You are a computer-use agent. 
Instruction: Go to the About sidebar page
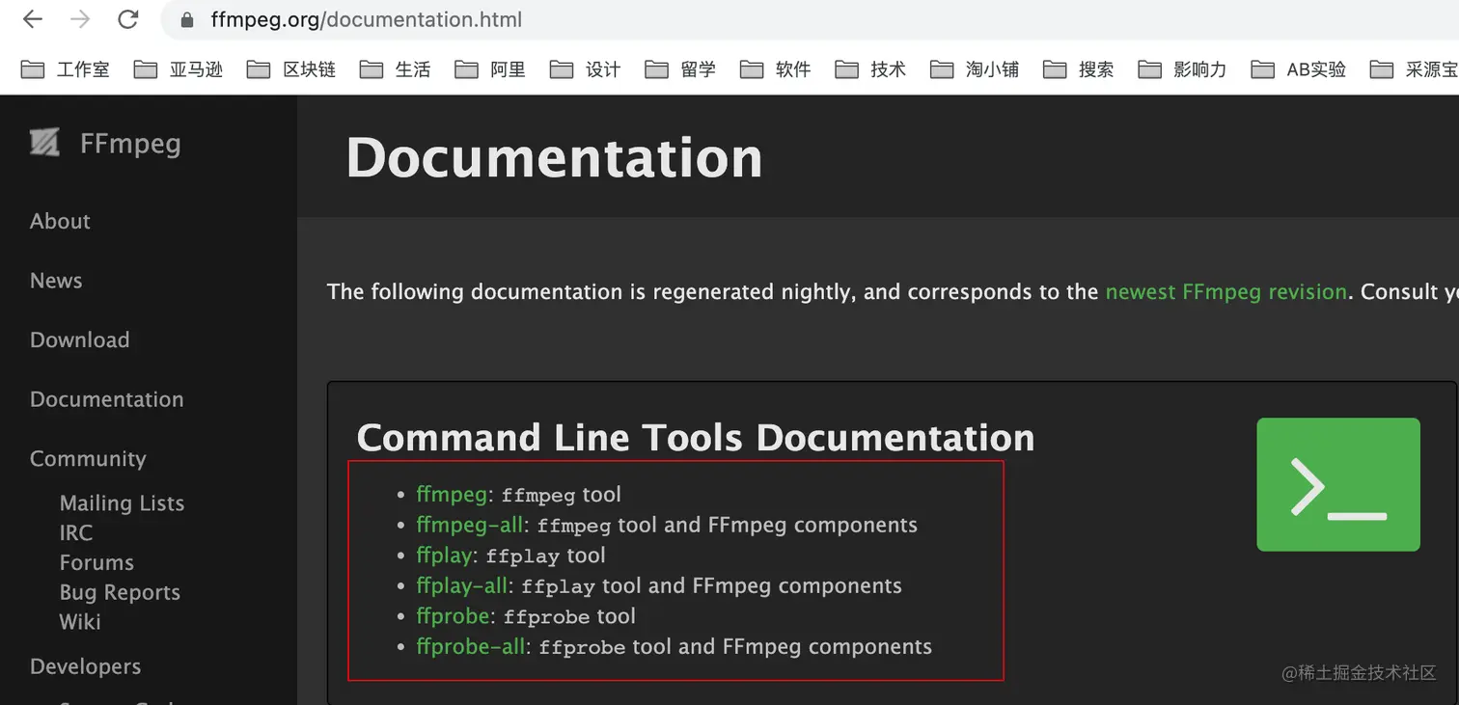[60, 221]
